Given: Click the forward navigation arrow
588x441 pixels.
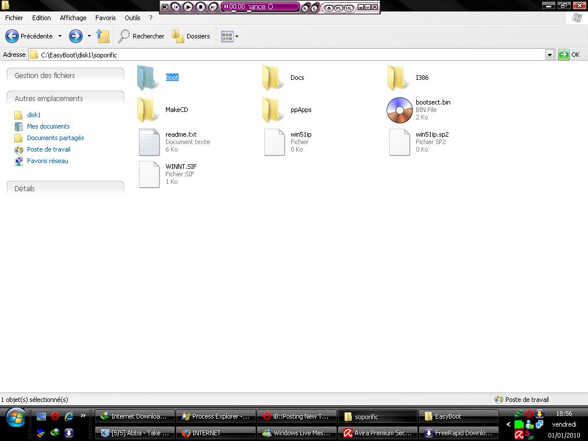Looking at the screenshot, I should pos(75,36).
